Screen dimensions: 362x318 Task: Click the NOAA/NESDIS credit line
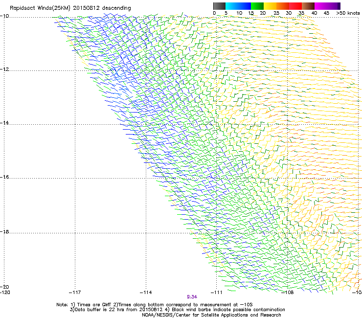coord(211,315)
